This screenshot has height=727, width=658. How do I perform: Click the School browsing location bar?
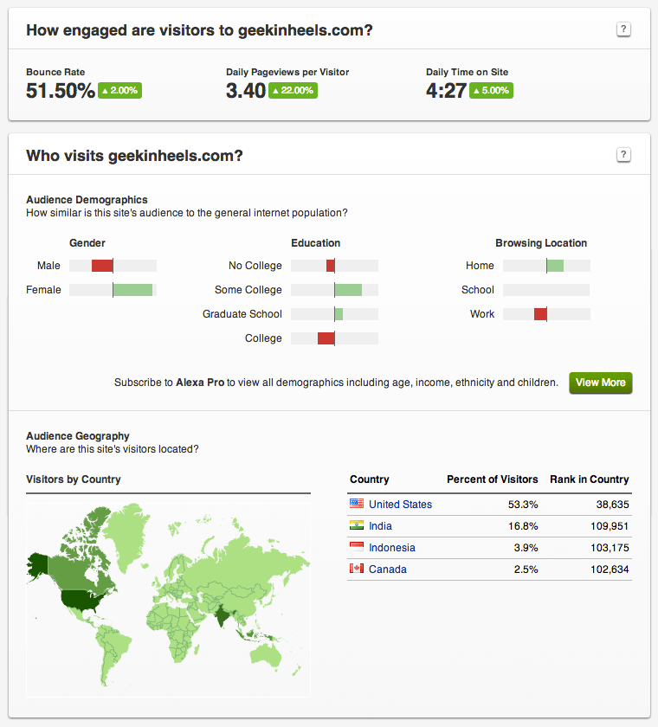(546, 290)
